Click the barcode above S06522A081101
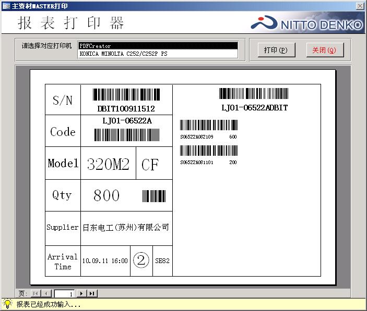Image resolution: width=367 pixels, height=311 pixels. (209, 151)
